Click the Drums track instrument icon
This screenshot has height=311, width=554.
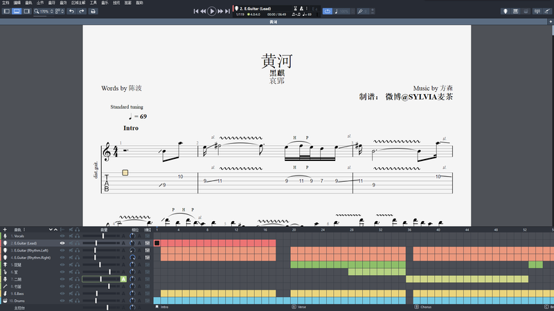tap(5, 301)
